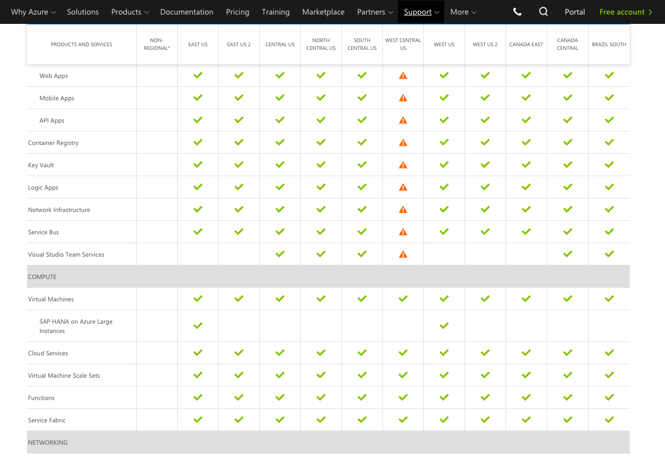Click Network Infrastructure West Central US warning icon

403,209
